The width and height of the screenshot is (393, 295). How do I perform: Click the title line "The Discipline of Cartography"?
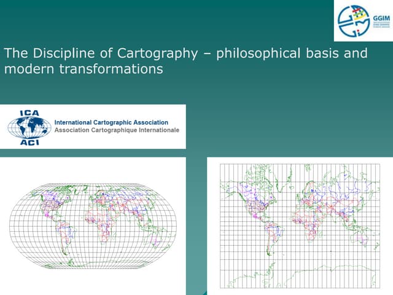tap(103, 53)
